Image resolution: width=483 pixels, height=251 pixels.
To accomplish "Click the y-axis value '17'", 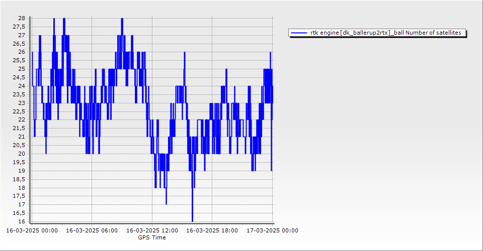I will 22,204.
